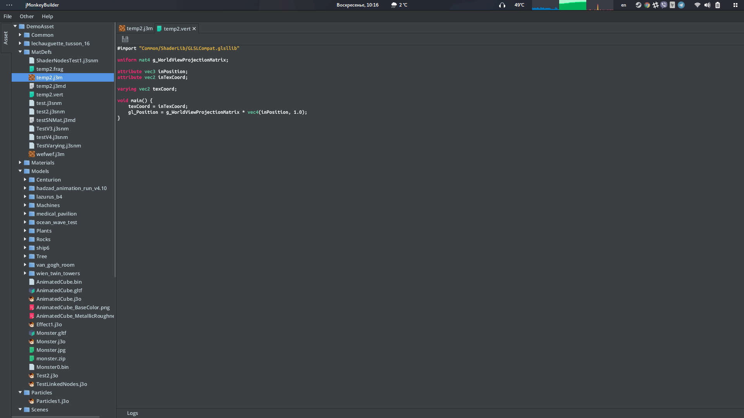Image resolution: width=744 pixels, height=418 pixels.
Task: Expand the Centurion model folder
Action: point(26,180)
